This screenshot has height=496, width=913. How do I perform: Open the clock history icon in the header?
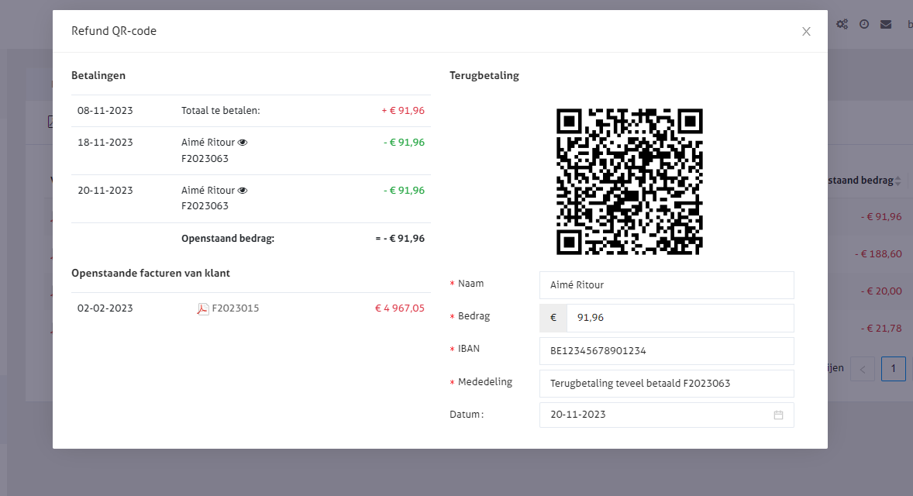point(864,24)
